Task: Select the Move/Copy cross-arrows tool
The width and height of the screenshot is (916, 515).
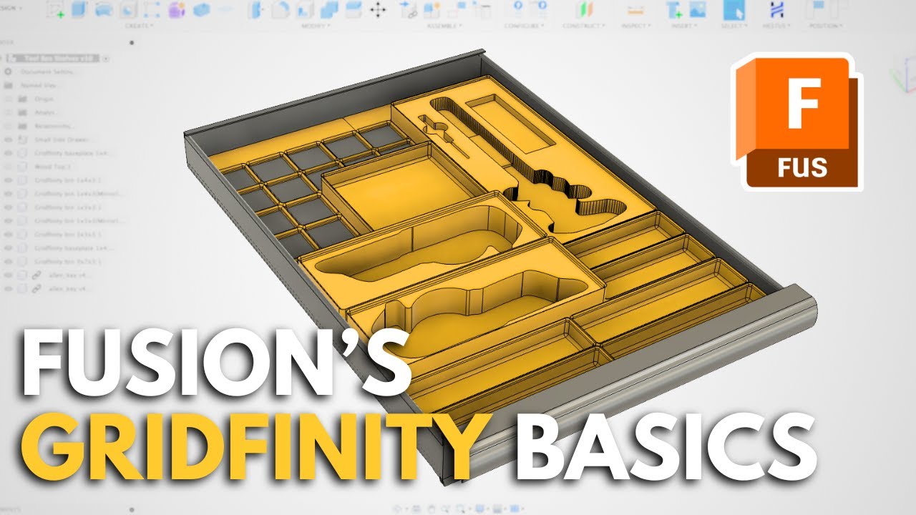Action: [377, 9]
